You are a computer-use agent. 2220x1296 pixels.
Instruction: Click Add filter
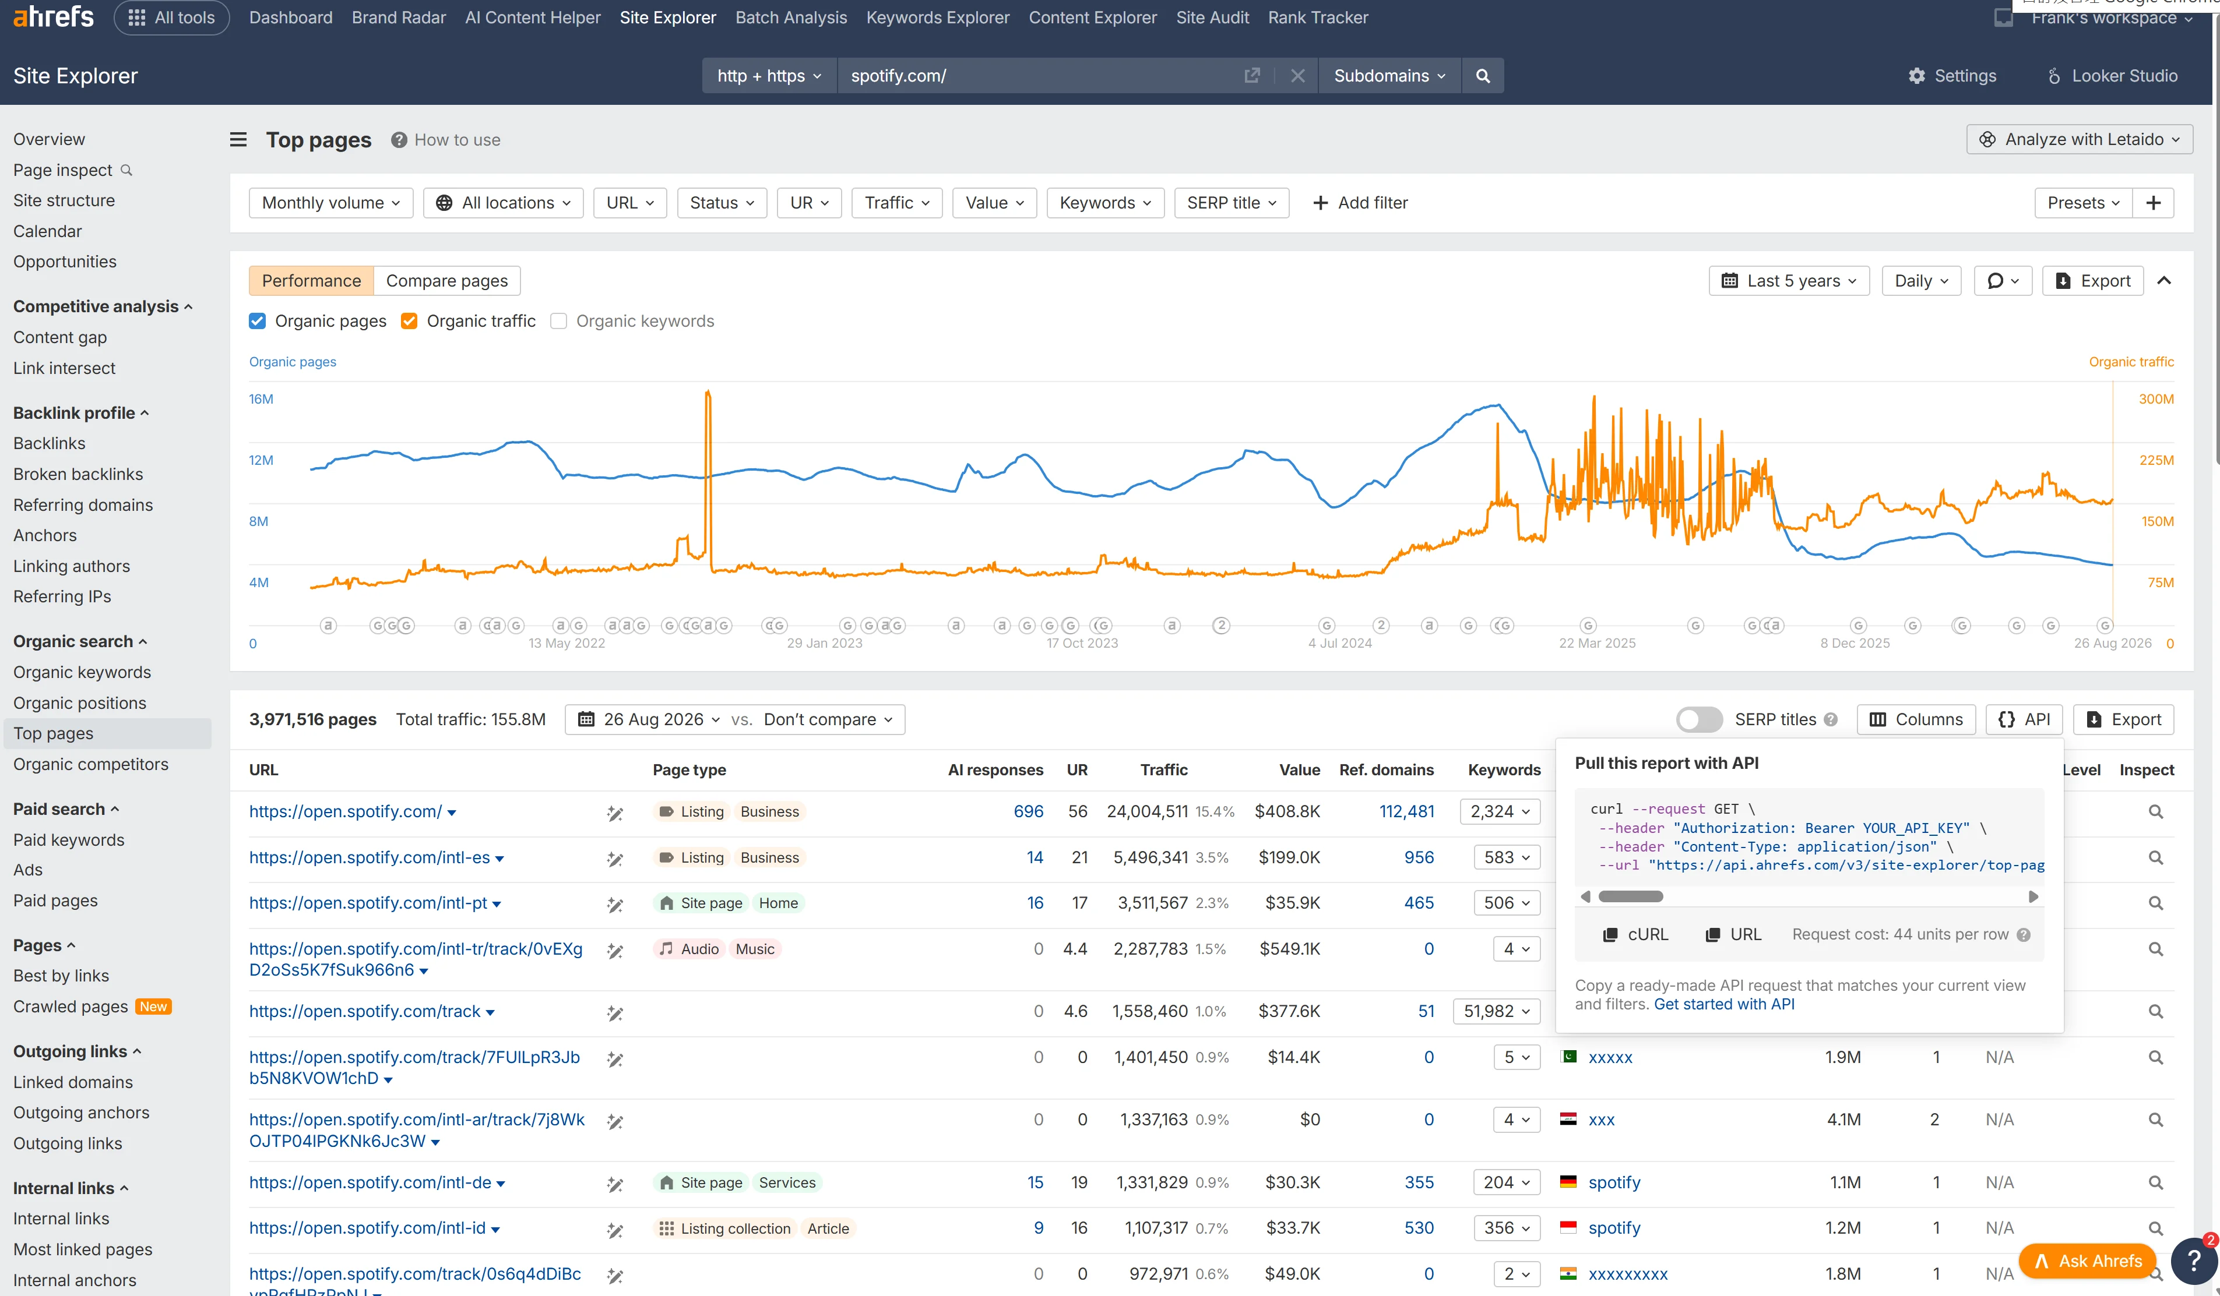(x=1360, y=203)
